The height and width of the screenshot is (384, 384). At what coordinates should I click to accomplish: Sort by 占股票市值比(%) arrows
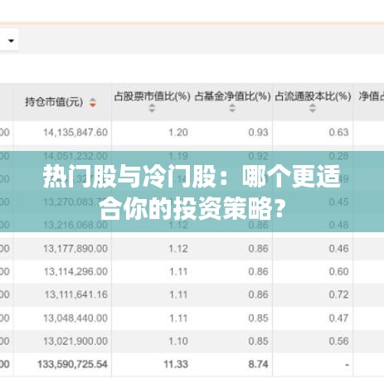[x=152, y=108]
